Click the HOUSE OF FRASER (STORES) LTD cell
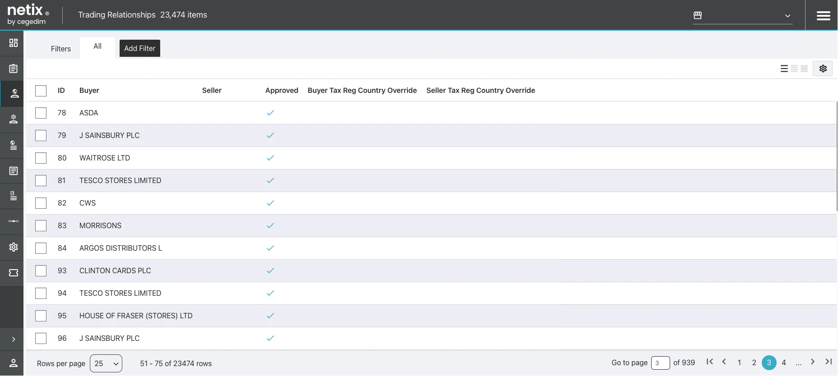This screenshot has height=376, width=838. [136, 316]
